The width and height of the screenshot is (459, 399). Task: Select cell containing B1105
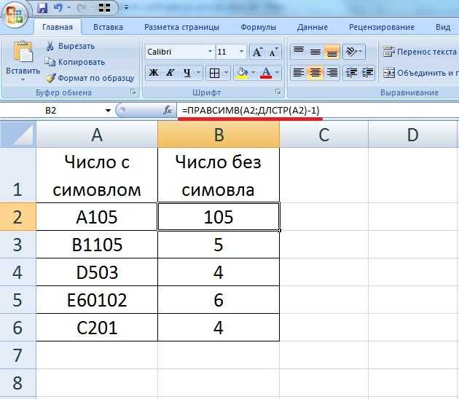[x=97, y=245]
